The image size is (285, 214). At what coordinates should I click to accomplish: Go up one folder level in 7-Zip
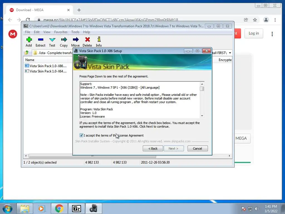pyautogui.click(x=27, y=53)
